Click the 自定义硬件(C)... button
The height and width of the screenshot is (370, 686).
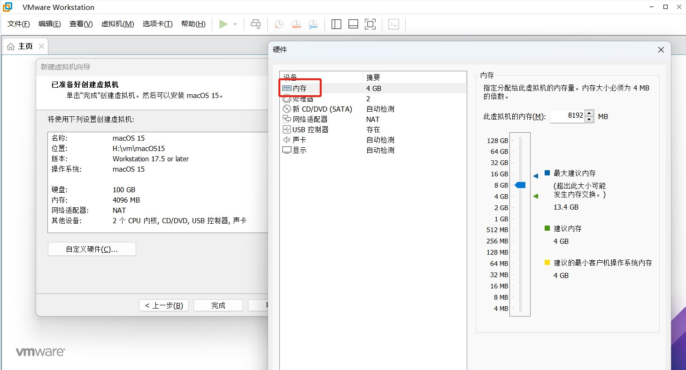pyautogui.click(x=92, y=249)
